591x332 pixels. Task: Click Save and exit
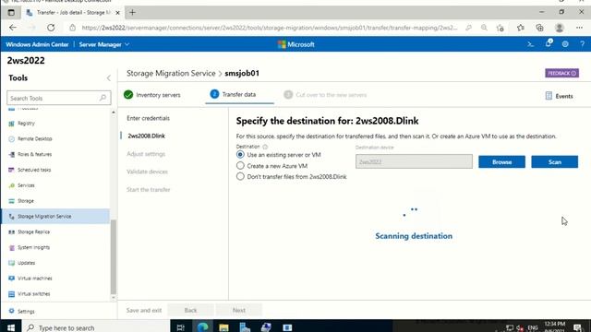point(144,310)
